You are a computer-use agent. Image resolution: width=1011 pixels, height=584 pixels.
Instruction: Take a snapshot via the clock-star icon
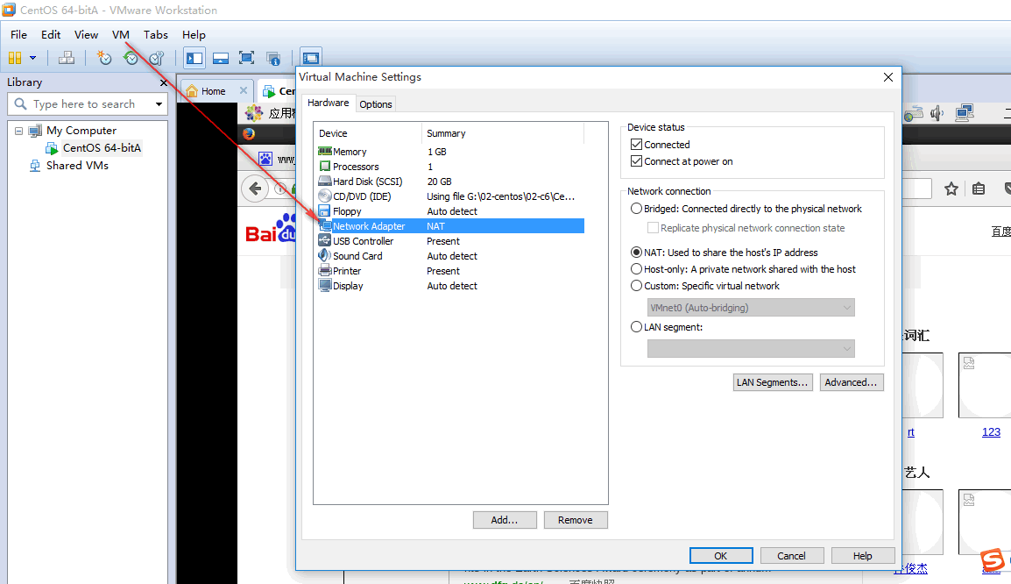click(103, 58)
